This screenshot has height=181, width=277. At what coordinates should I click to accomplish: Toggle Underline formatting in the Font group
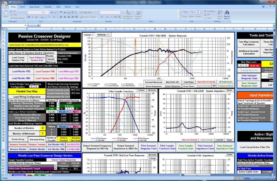point(36,17)
